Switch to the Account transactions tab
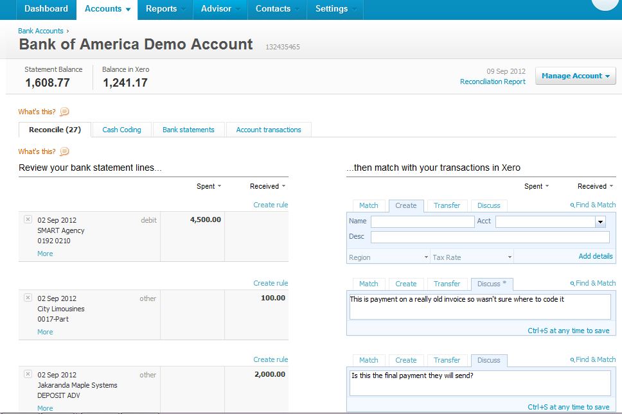 point(269,130)
